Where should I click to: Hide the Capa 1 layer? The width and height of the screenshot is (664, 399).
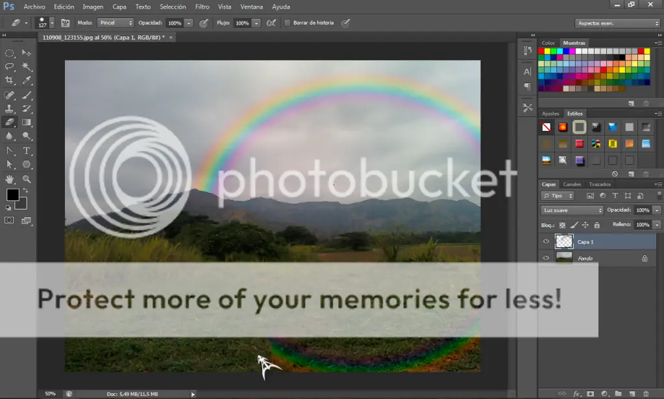coord(546,241)
